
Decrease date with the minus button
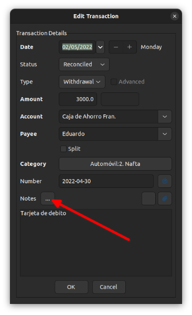click(116, 47)
